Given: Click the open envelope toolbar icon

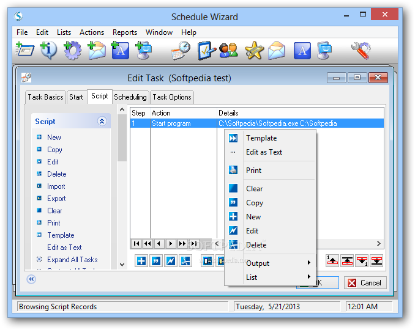Looking at the screenshot, I should 277,50.
